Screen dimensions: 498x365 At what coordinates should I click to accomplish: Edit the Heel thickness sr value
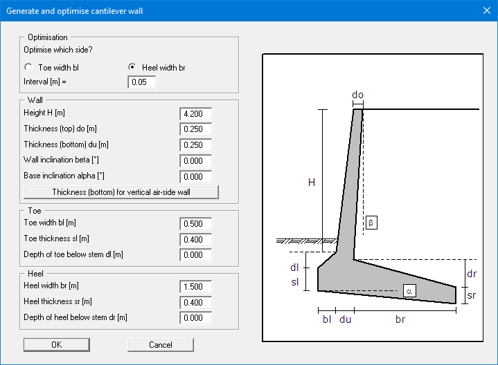[195, 302]
